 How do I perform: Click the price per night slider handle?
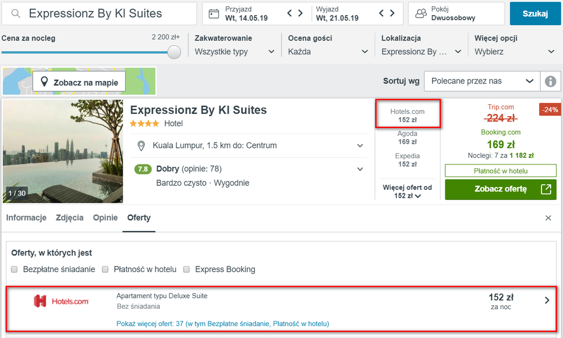(x=174, y=52)
